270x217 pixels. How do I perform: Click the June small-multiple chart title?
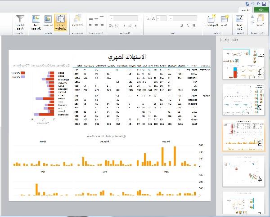(43, 172)
